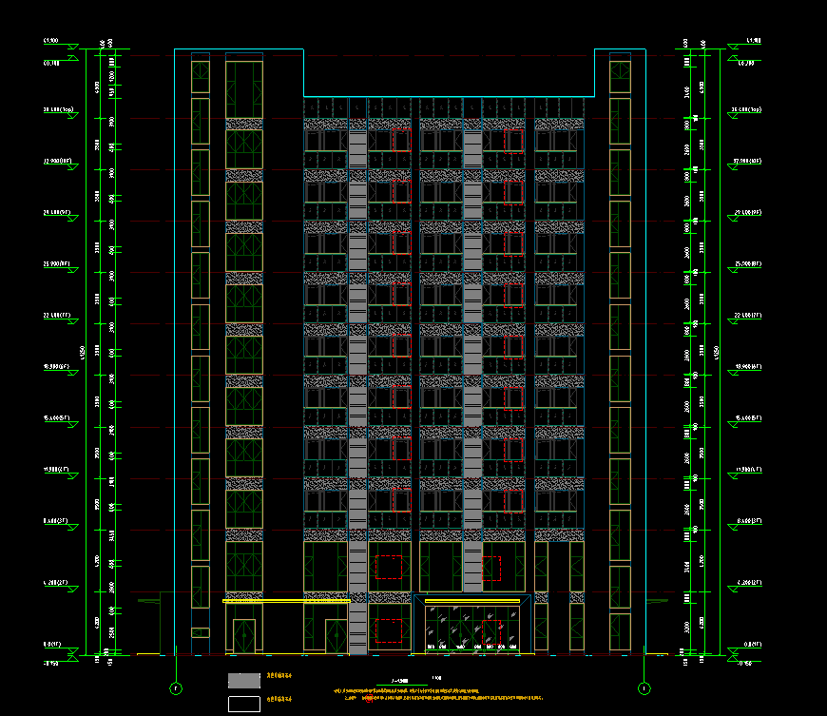Click the gray filled legend swatch
The height and width of the screenshot is (716, 827).
pyautogui.click(x=243, y=680)
